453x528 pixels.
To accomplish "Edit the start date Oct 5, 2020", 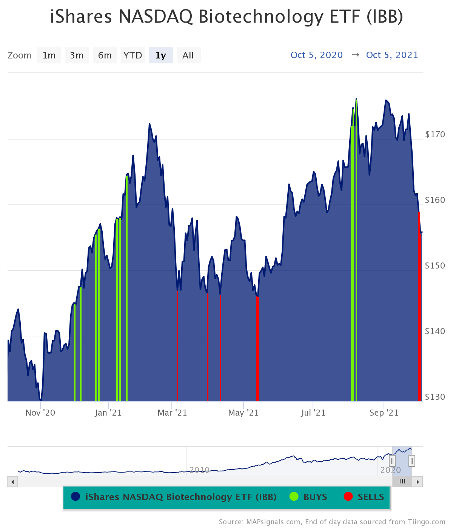I will [317, 55].
